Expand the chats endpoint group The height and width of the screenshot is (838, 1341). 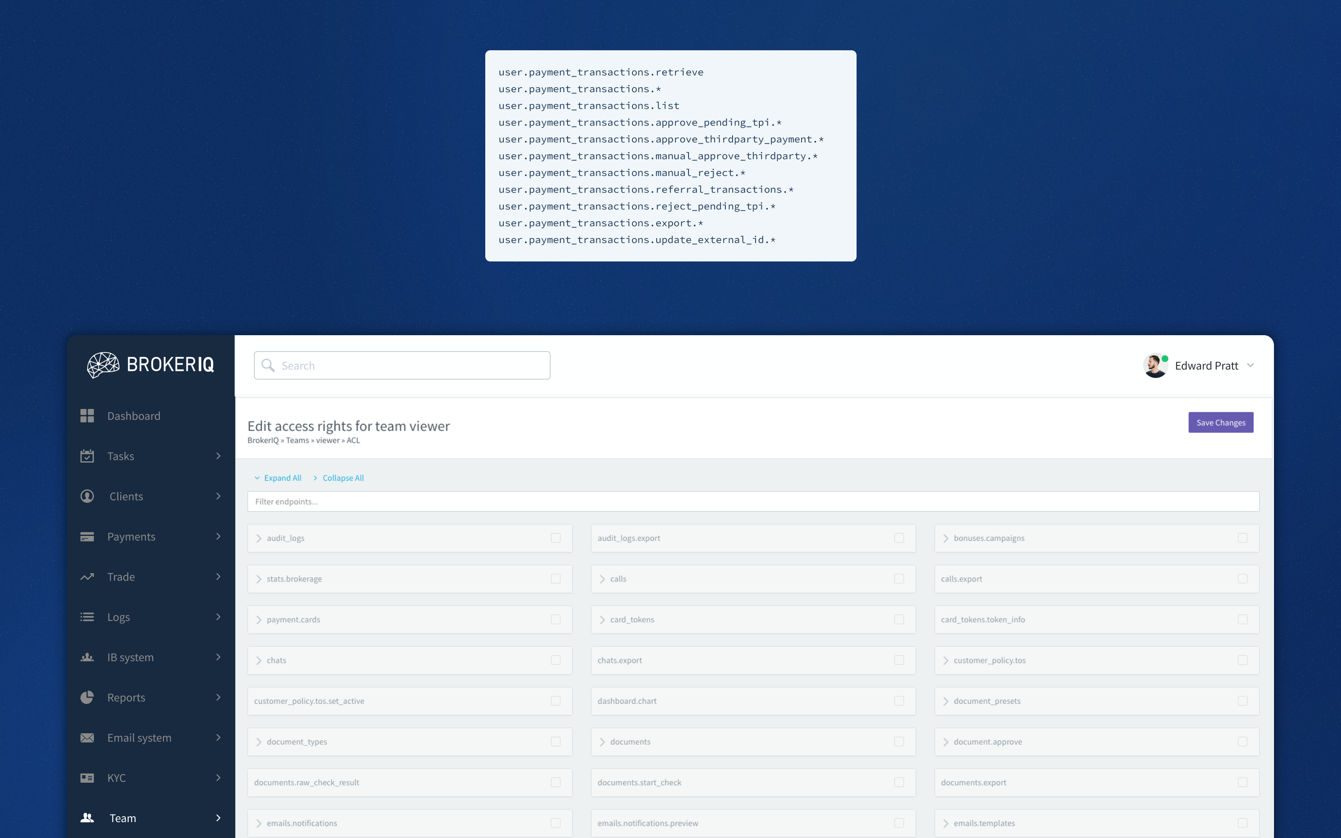tap(259, 661)
